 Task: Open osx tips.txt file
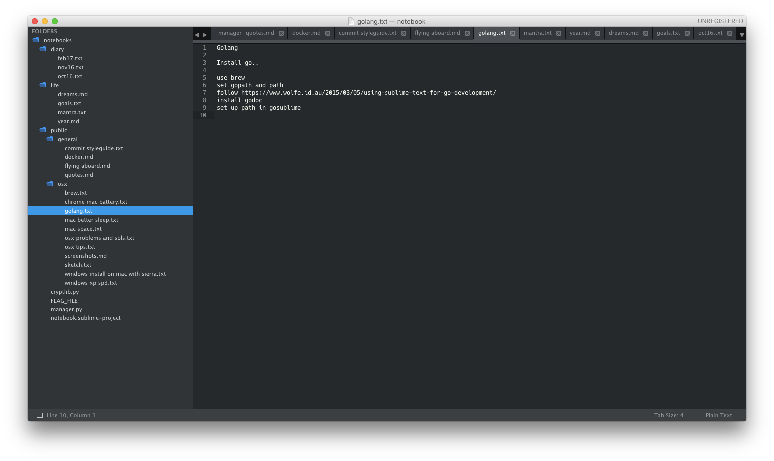tap(80, 247)
